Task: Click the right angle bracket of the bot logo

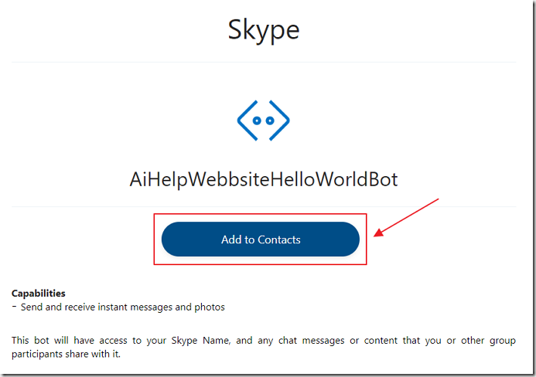Action: pos(280,121)
